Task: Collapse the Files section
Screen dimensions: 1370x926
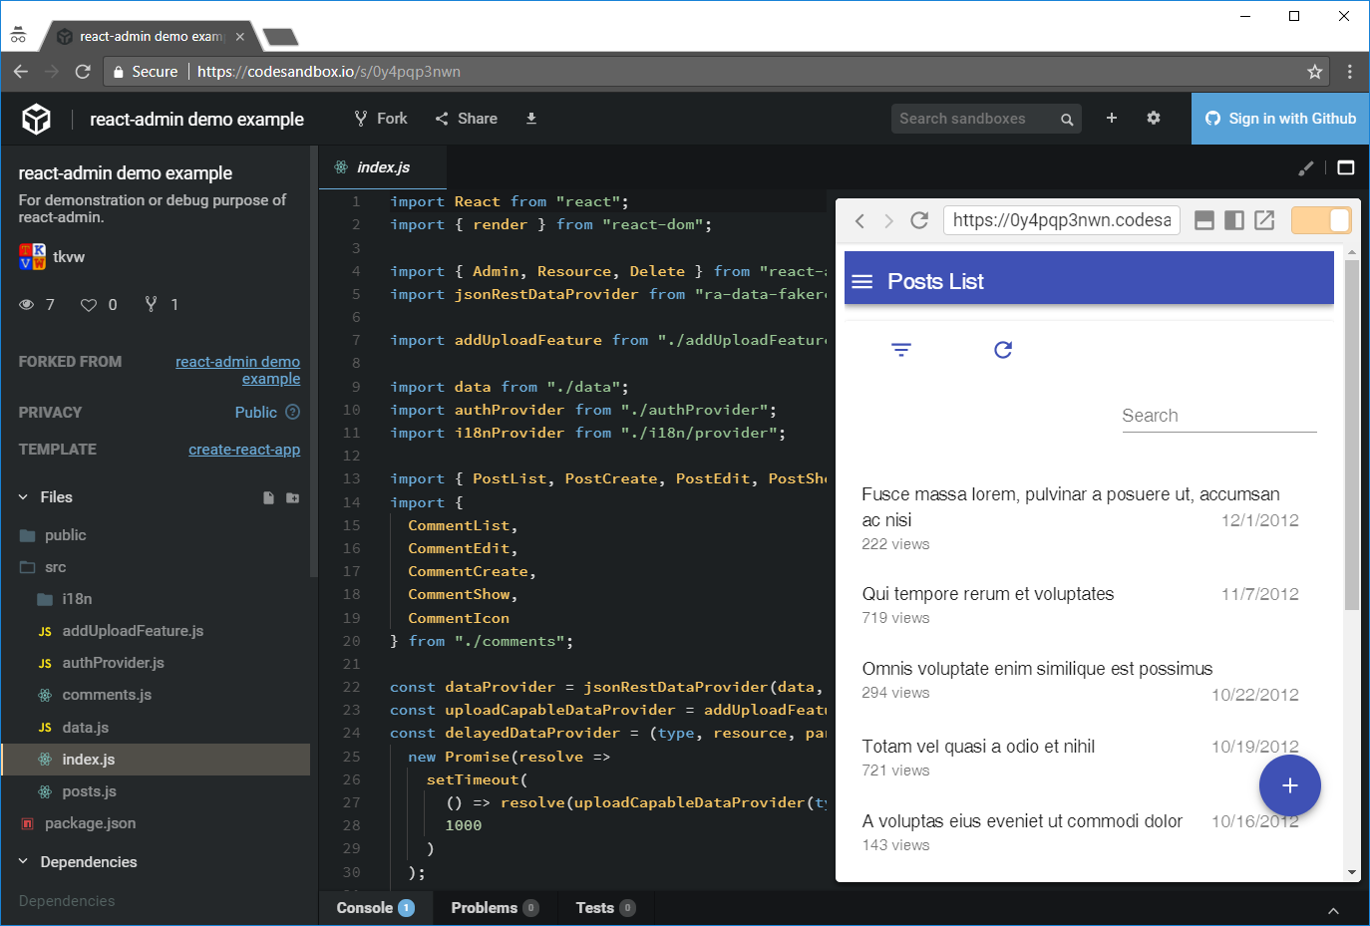Action: [23, 497]
